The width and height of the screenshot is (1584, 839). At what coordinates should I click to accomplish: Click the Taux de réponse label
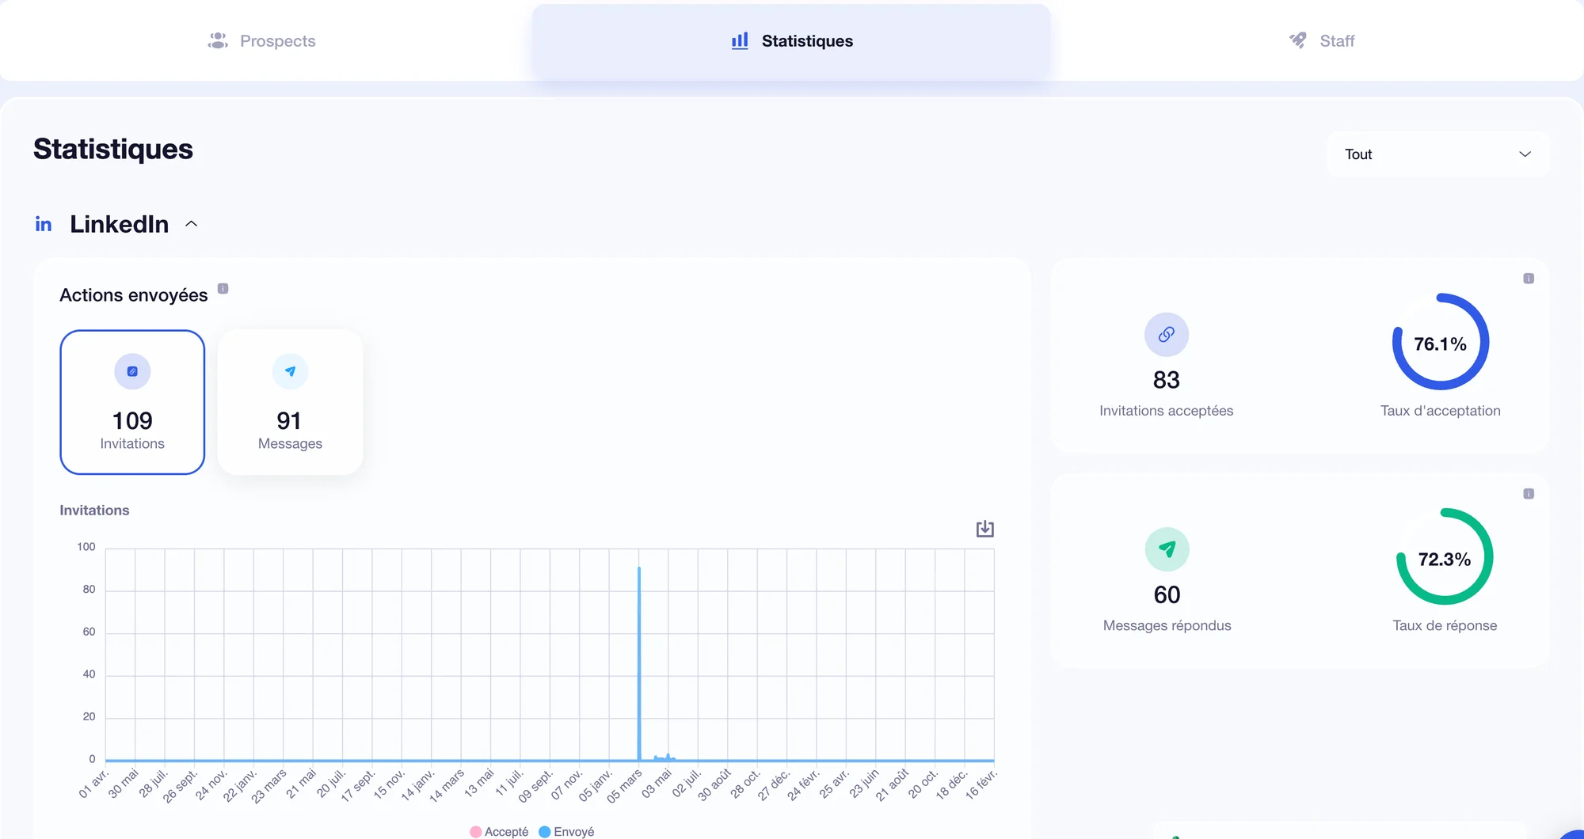(1445, 625)
